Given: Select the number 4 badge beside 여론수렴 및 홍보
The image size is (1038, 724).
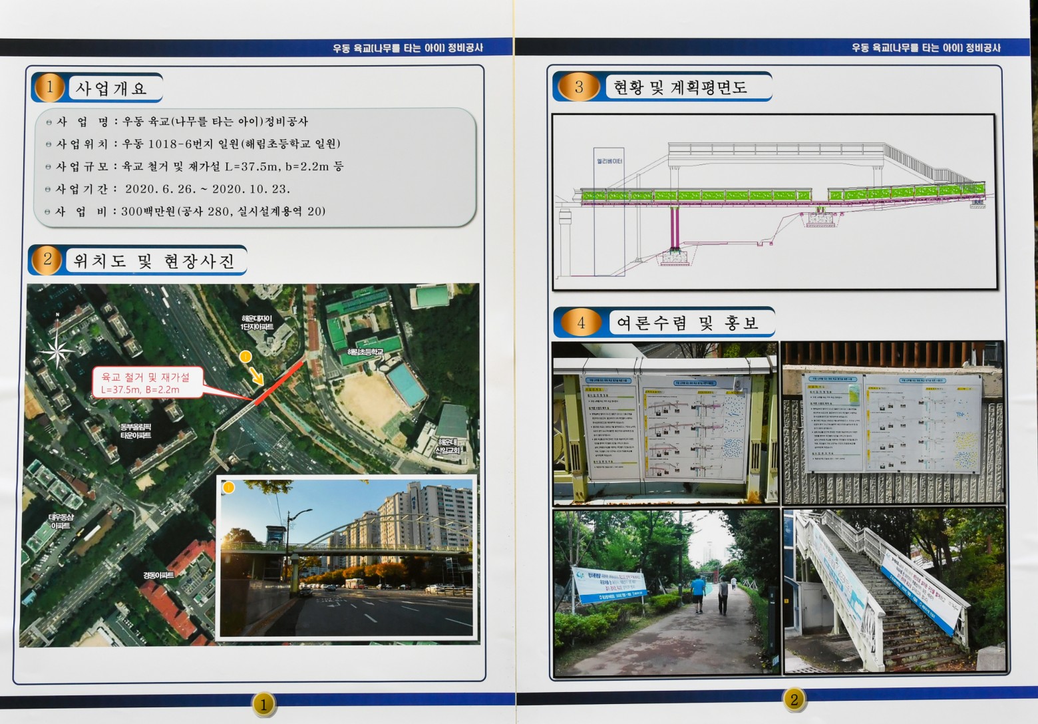Looking at the screenshot, I should tap(580, 323).
